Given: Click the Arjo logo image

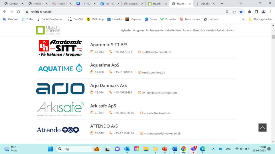Looking at the screenshot, I should 60,89.
